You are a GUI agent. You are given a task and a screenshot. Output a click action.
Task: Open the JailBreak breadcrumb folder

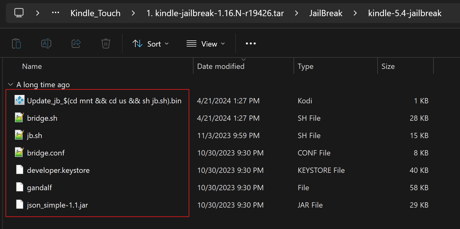click(326, 13)
